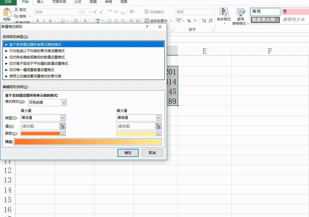Apply the Percent Style icon

pos(189,21)
